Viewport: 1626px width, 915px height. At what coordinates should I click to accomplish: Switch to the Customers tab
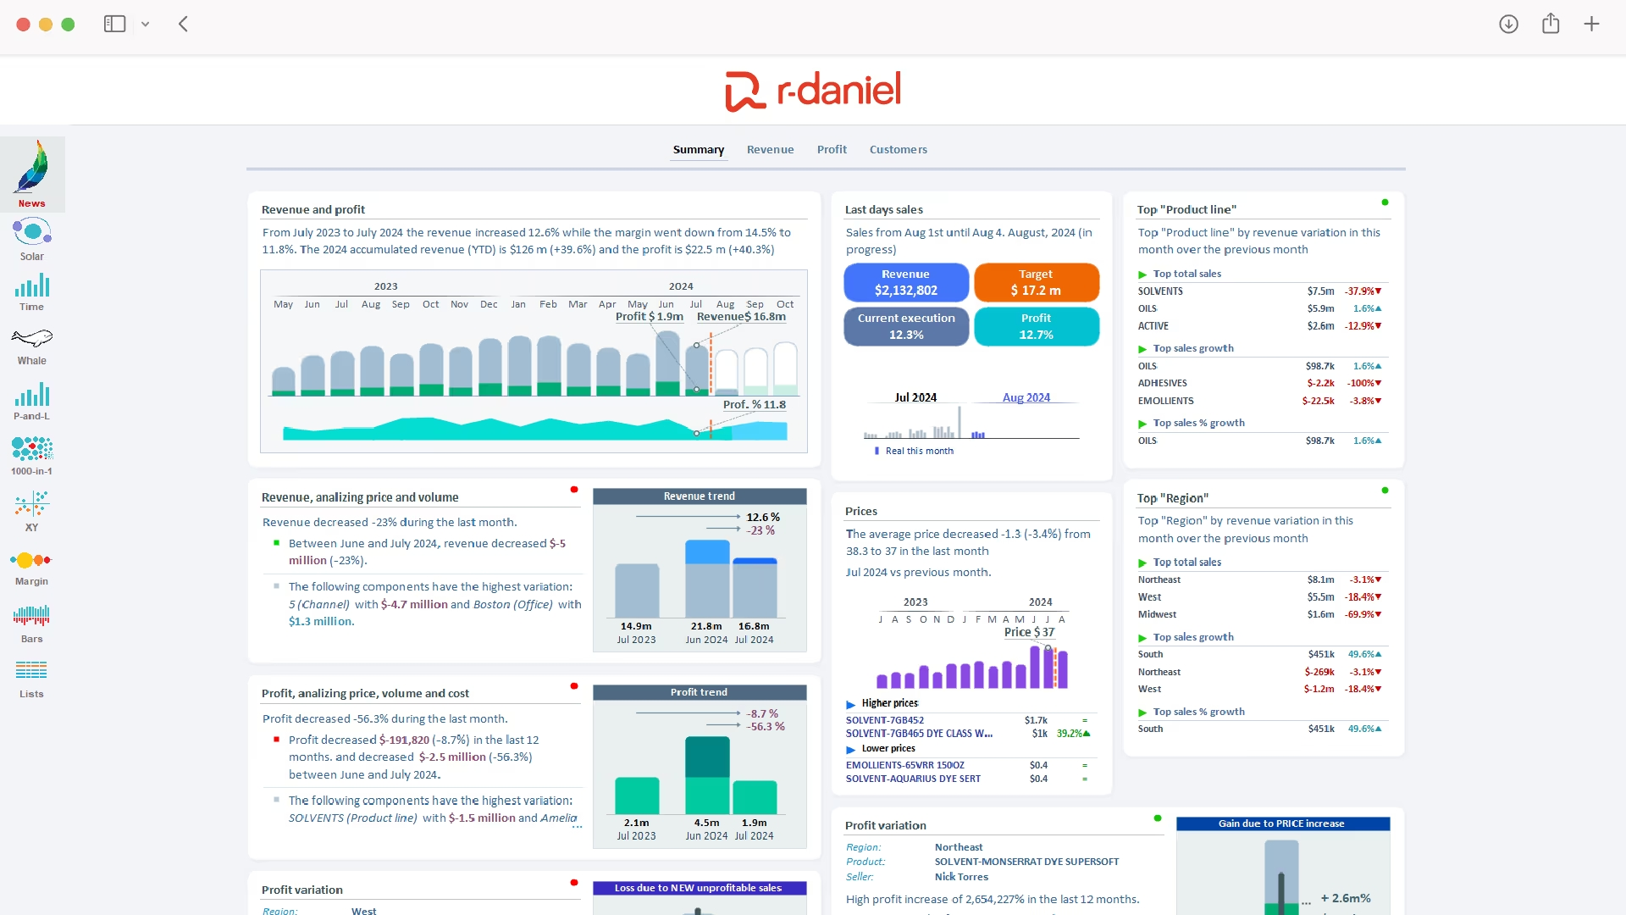point(898,150)
